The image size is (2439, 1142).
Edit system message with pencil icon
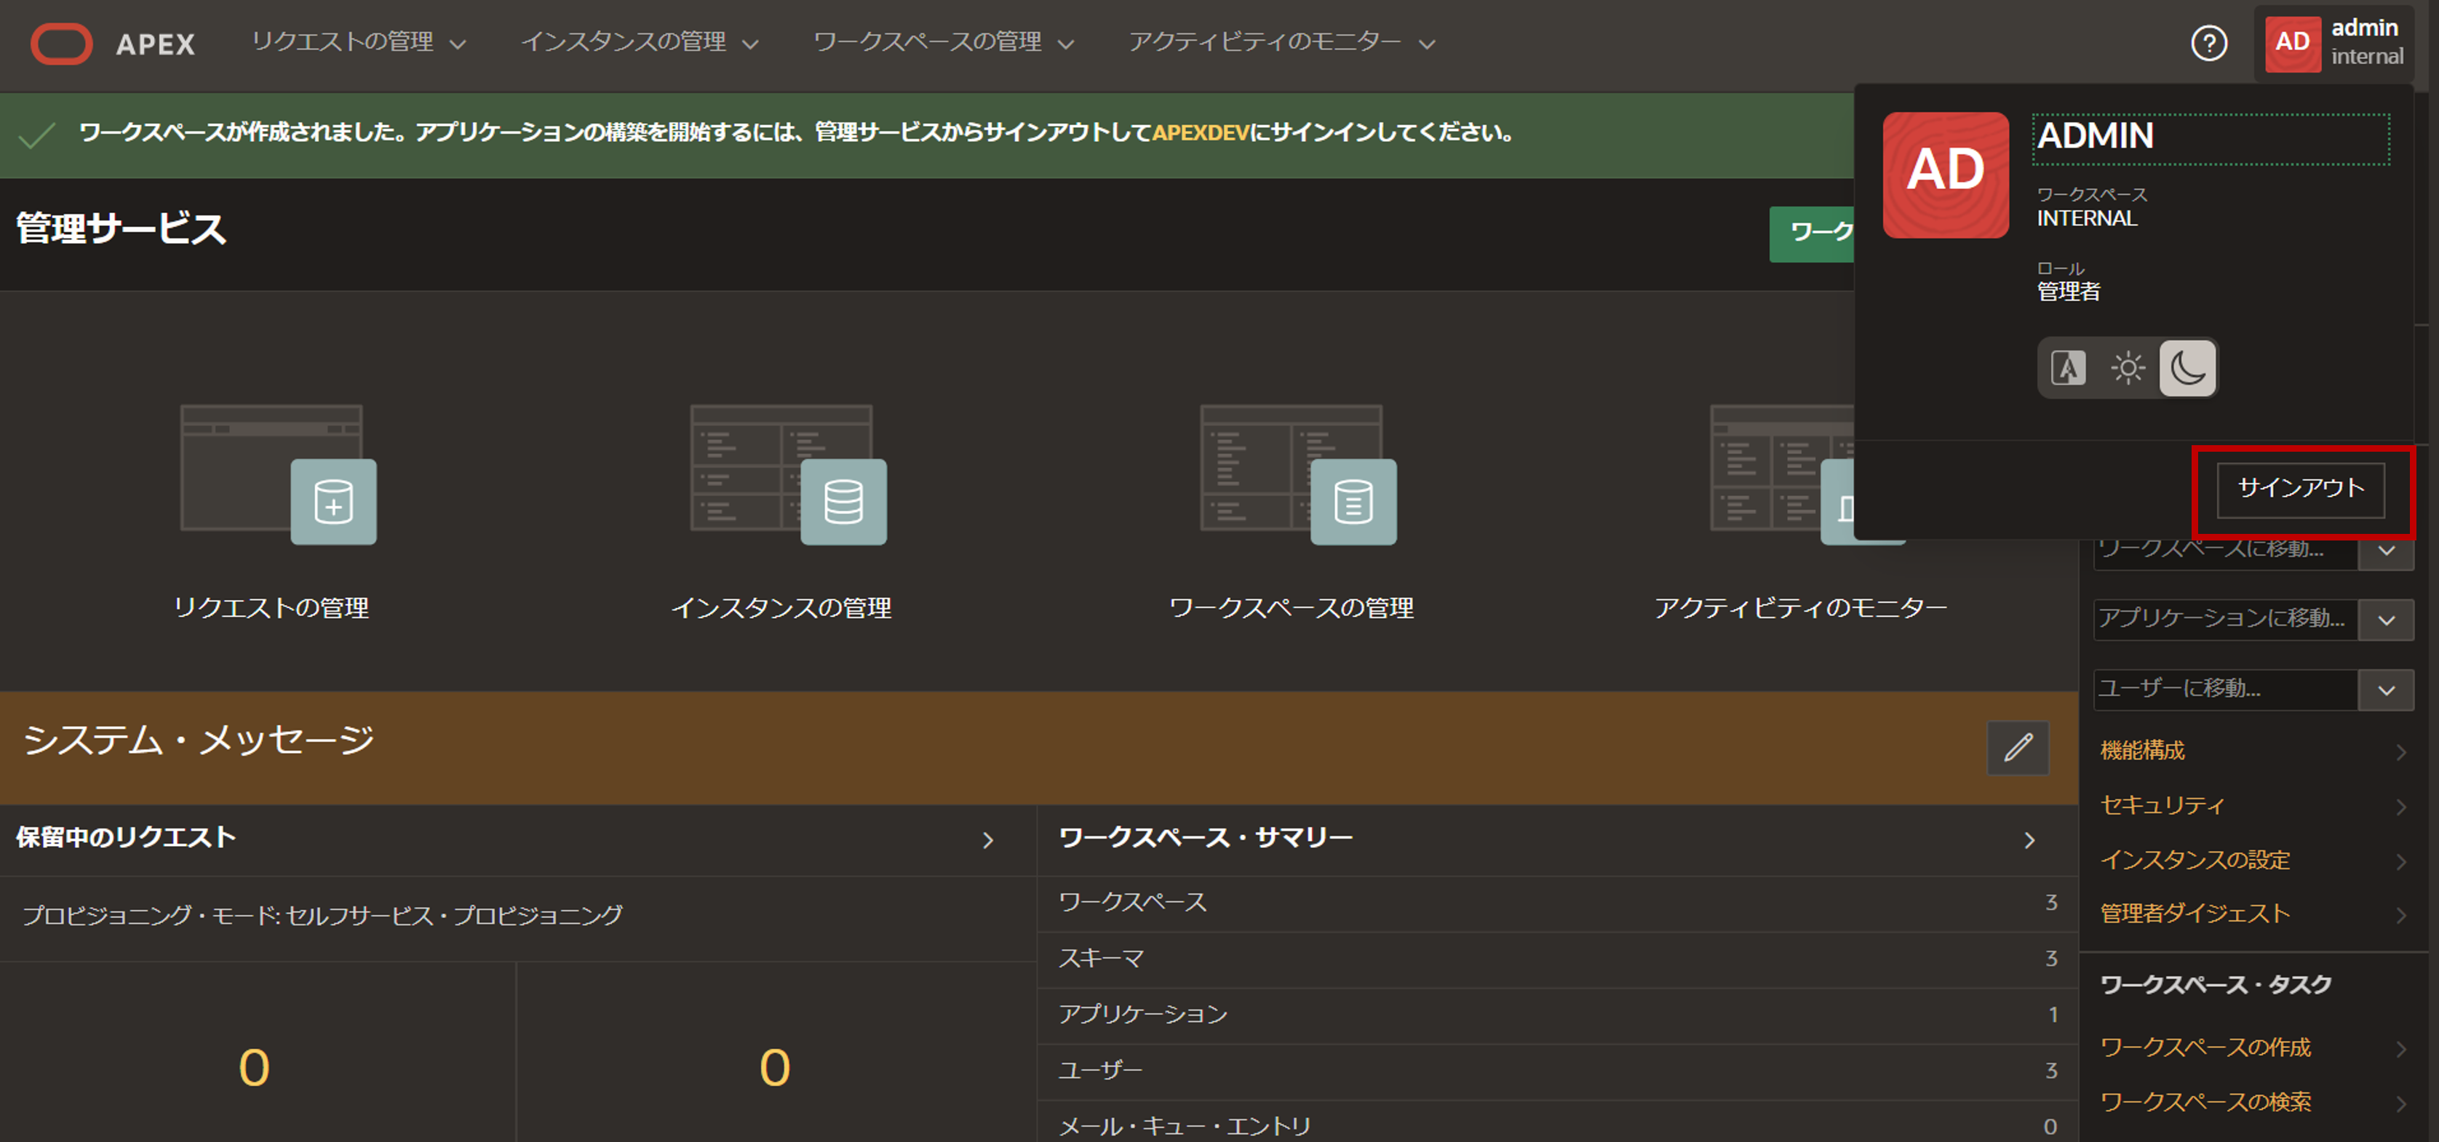[x=2018, y=748]
